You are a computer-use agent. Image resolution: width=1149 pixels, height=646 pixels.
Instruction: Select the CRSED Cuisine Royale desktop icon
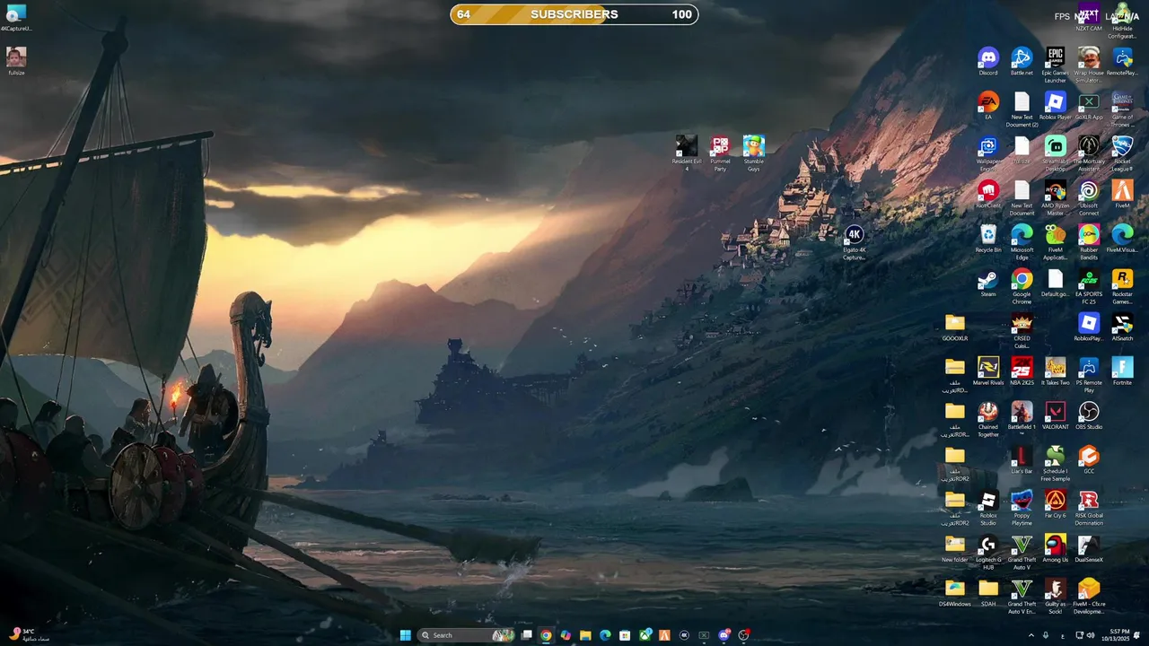(1022, 331)
